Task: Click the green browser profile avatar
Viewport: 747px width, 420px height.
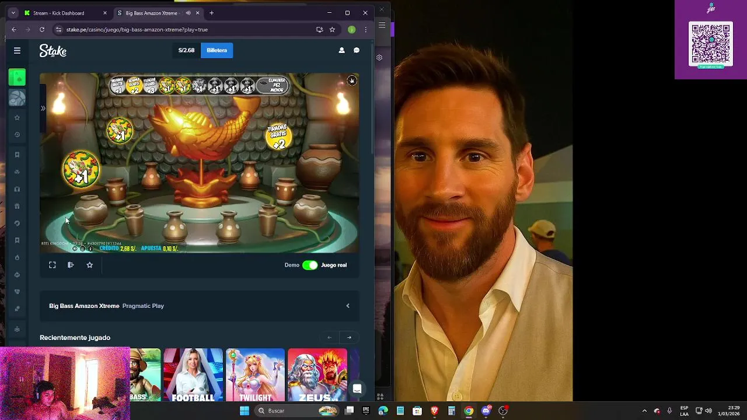Action: click(351, 30)
